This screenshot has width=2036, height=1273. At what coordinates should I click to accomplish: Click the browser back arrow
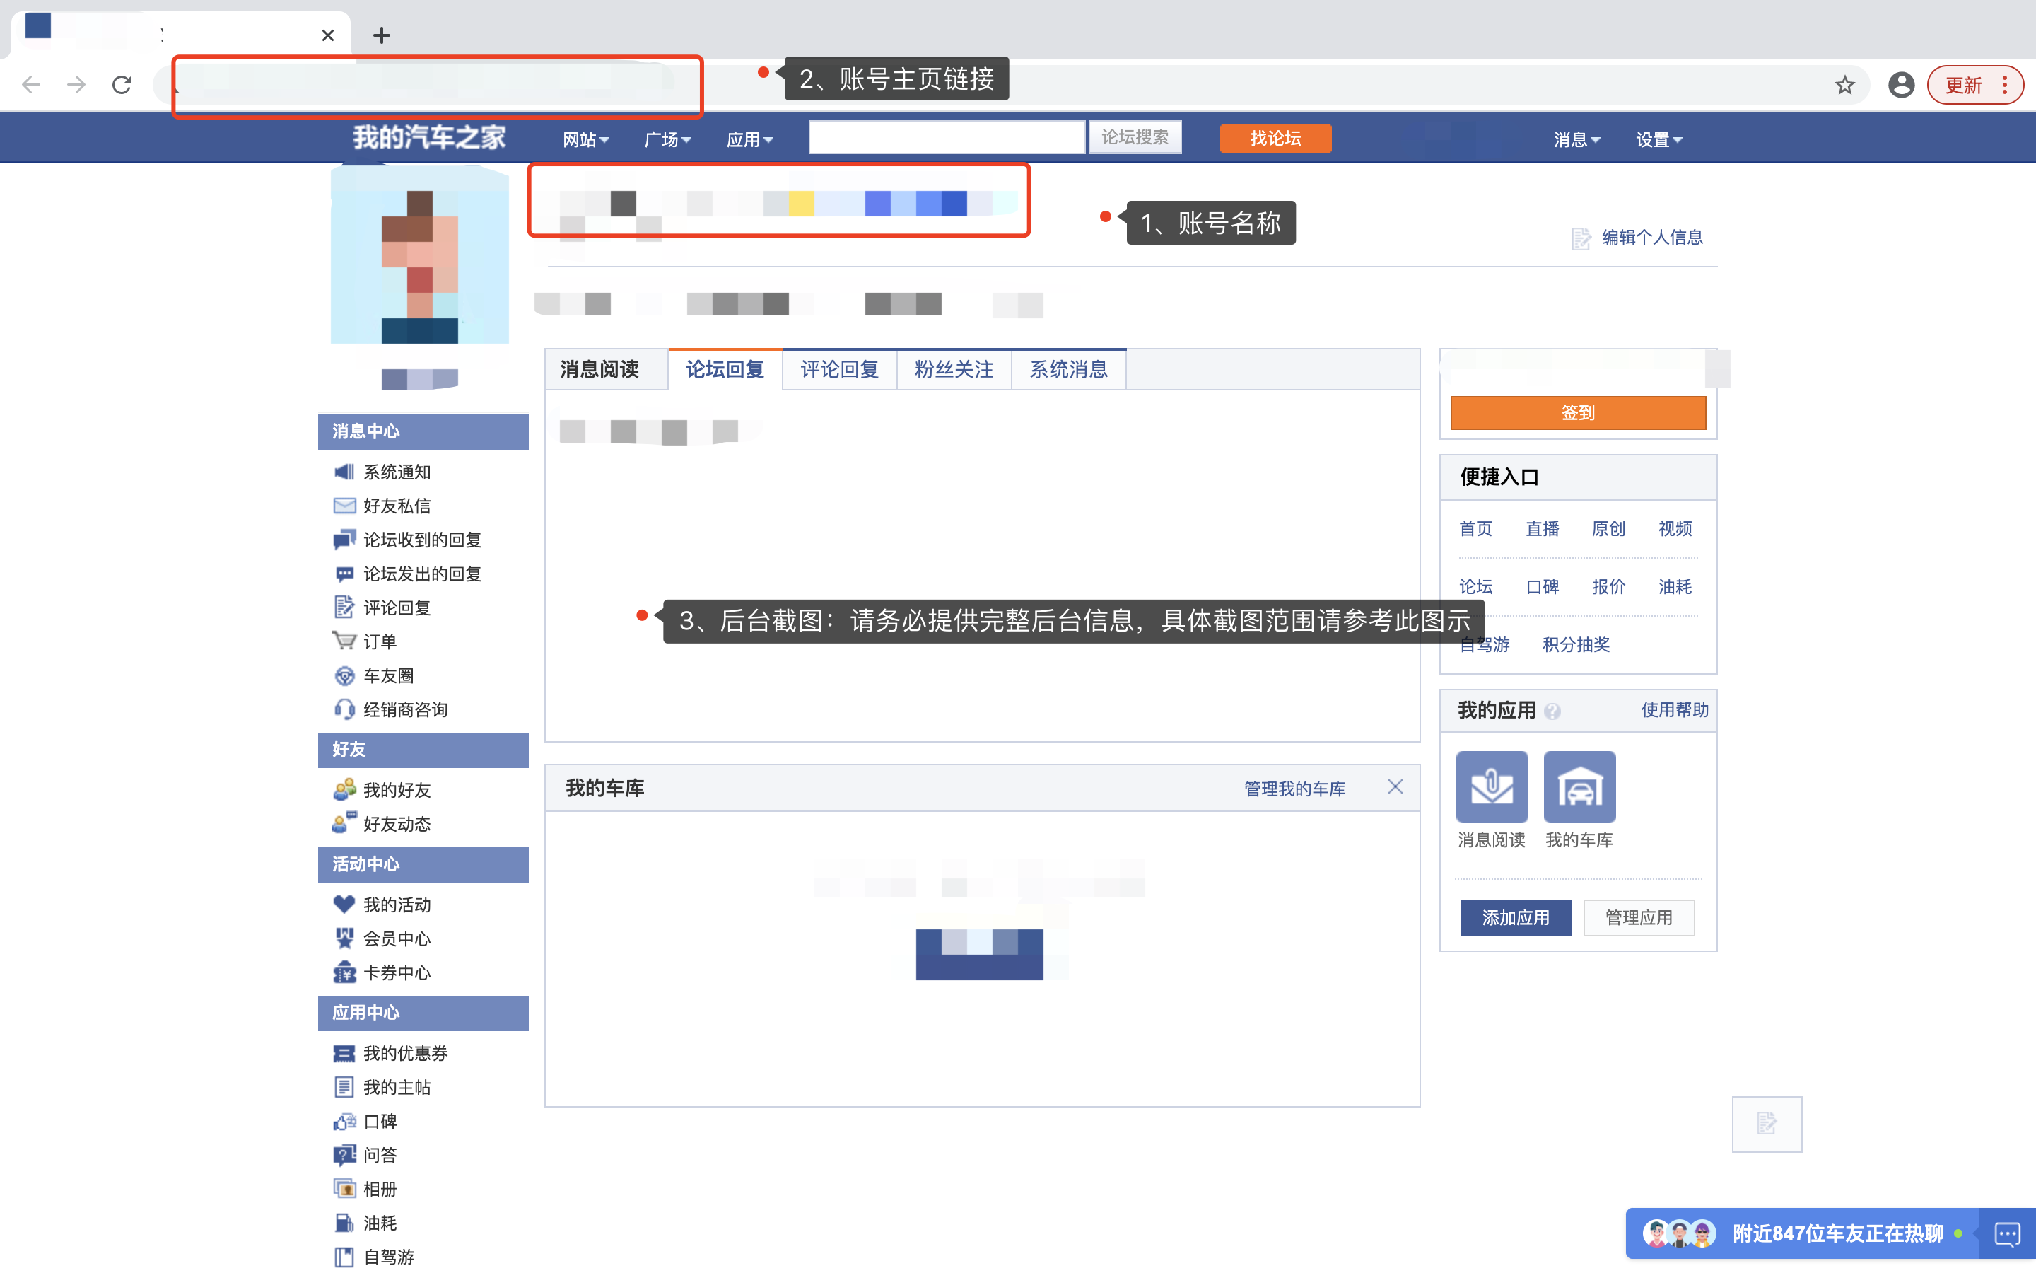31,85
